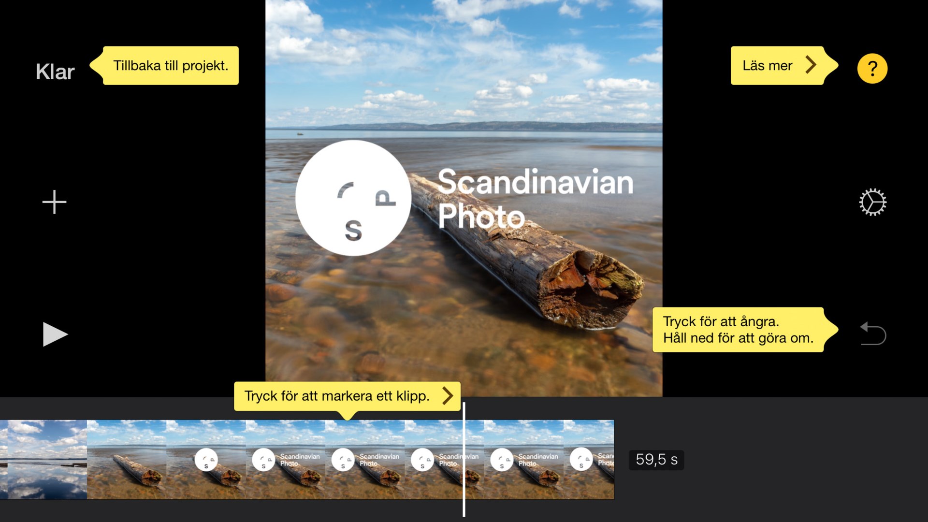Click the Tryck för att markera ett klipp text
The width and height of the screenshot is (928, 522).
[x=337, y=396]
